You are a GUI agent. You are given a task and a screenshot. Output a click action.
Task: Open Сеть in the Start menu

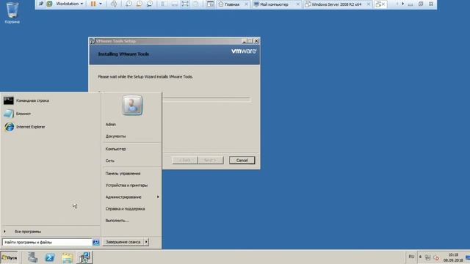110,161
